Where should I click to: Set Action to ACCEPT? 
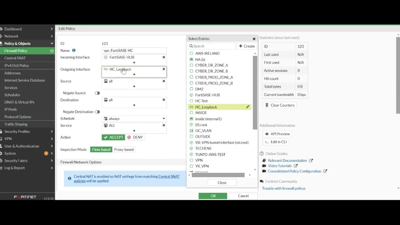tap(113, 137)
